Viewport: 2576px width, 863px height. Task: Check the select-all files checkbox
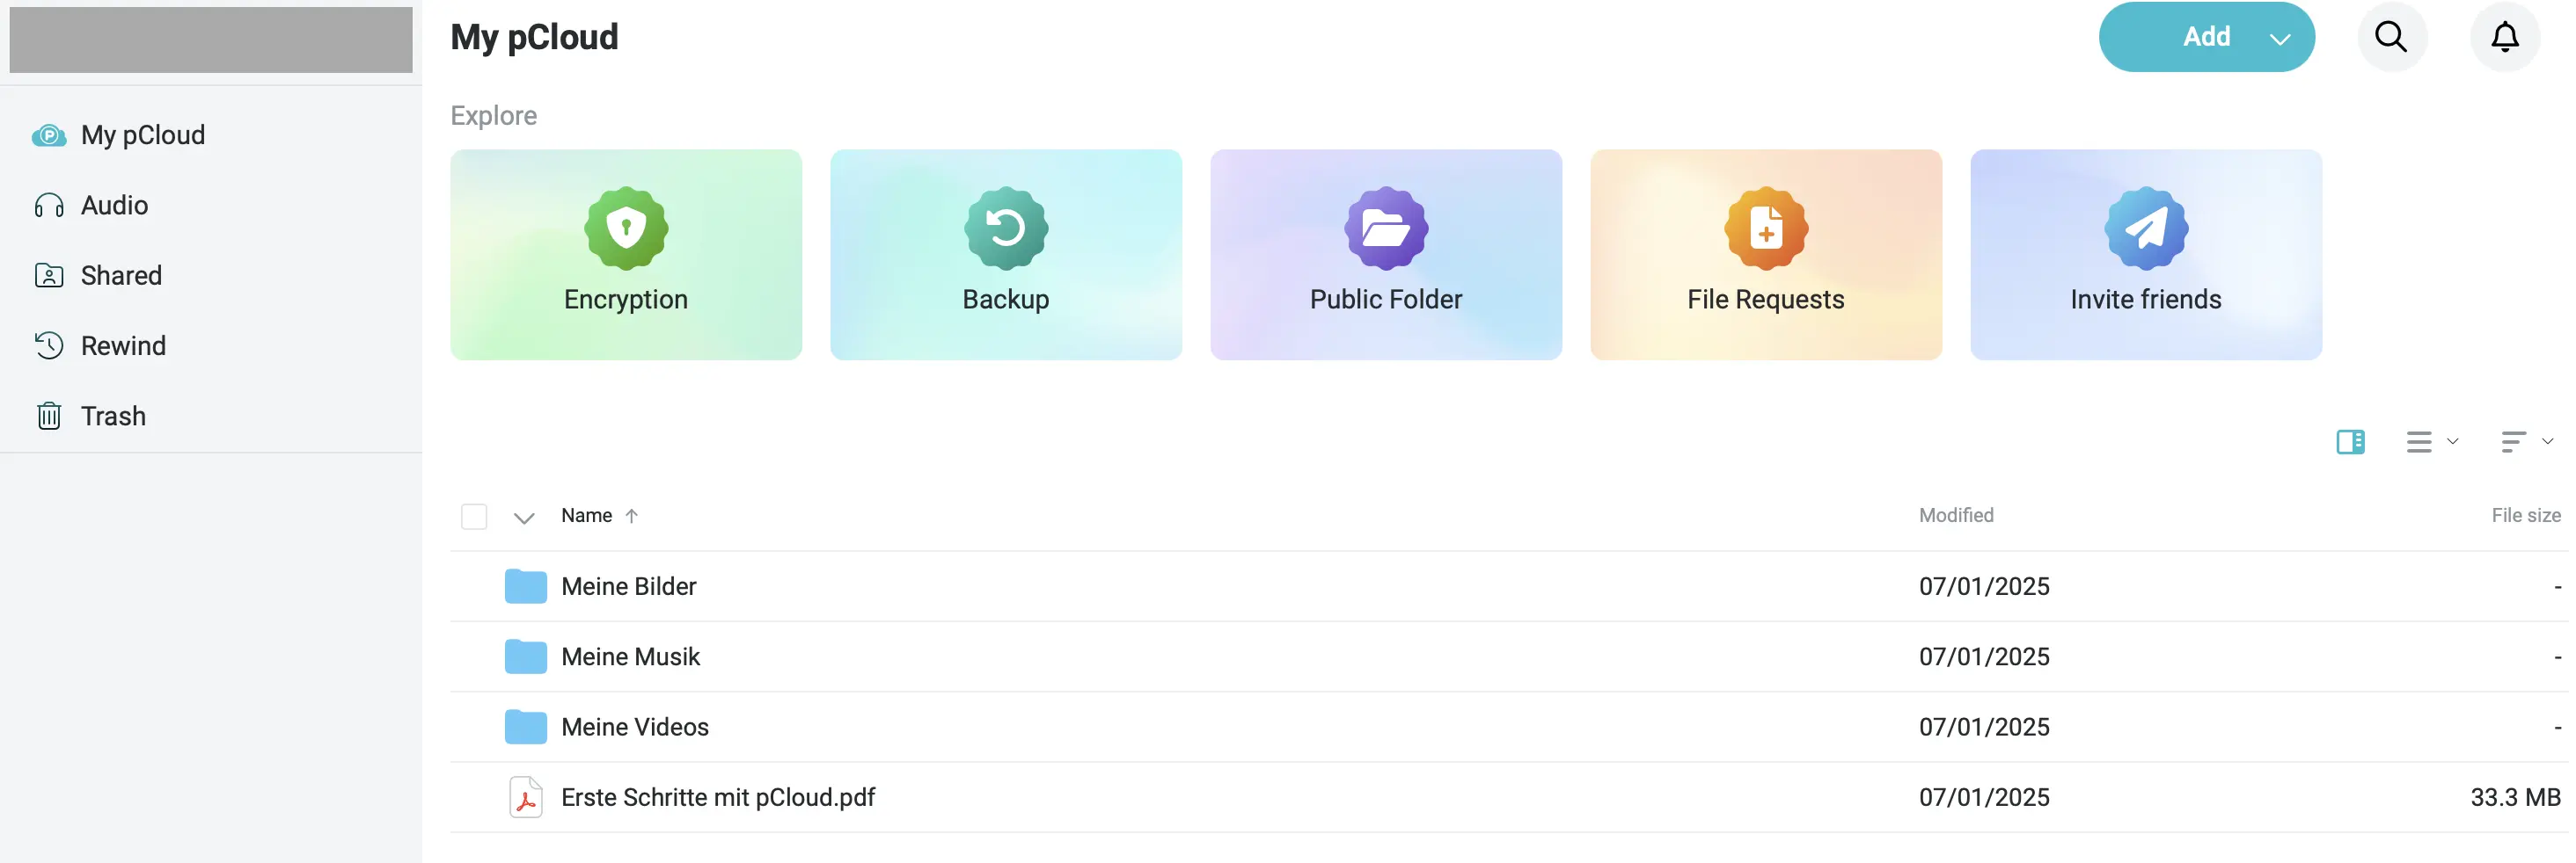475,517
